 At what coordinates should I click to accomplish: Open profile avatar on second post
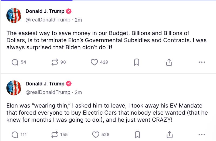point(14,88)
